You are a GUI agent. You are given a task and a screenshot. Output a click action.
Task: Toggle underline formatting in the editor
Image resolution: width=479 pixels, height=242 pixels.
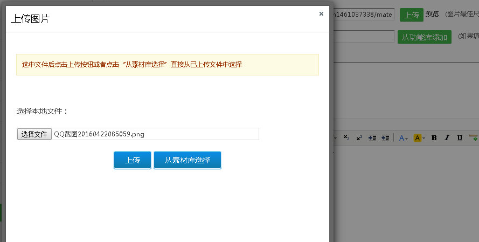coord(460,138)
